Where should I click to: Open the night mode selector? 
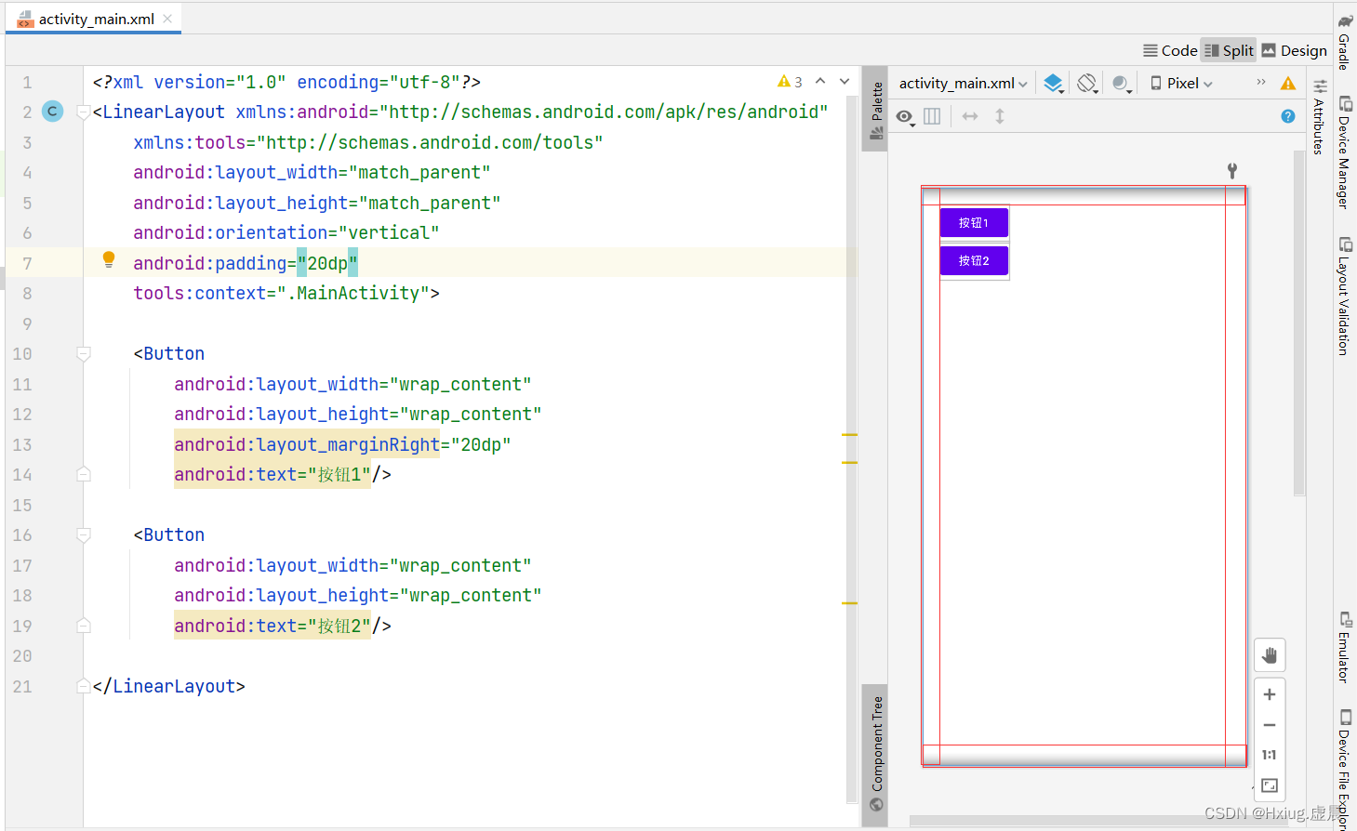point(1122,83)
